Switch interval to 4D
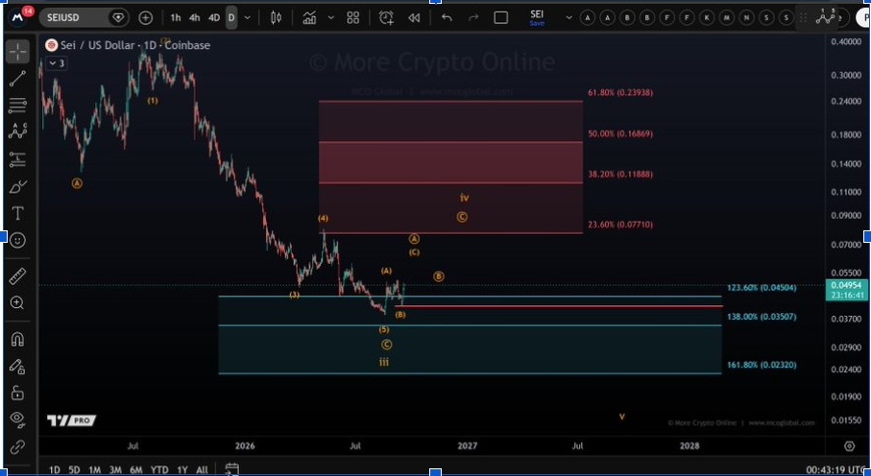871x476 pixels. tap(214, 18)
